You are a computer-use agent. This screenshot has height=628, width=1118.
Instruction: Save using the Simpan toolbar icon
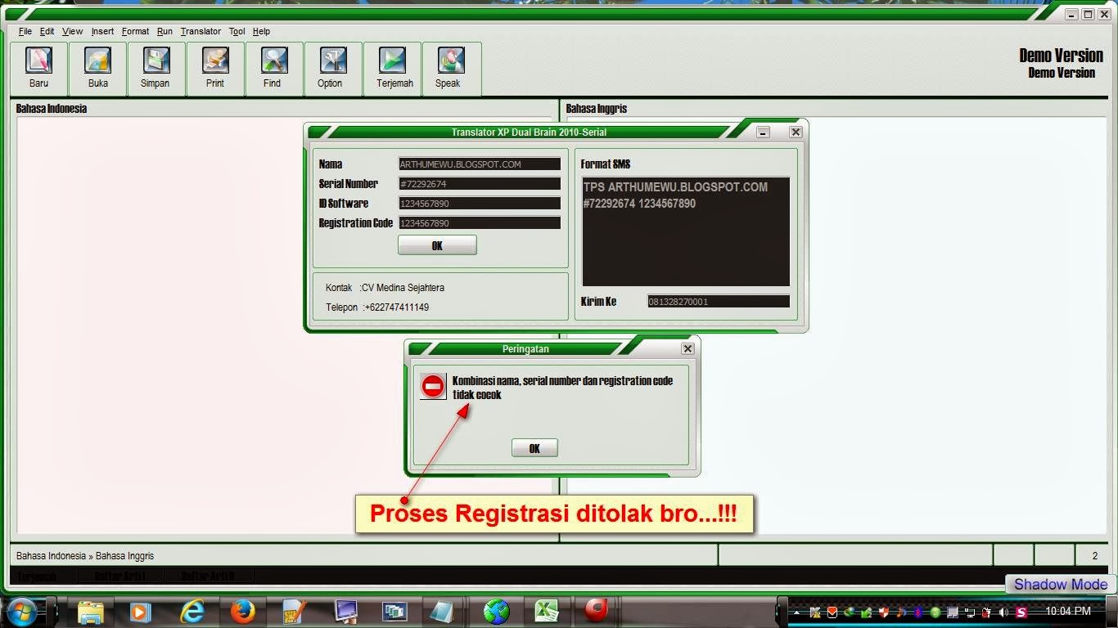(x=156, y=61)
